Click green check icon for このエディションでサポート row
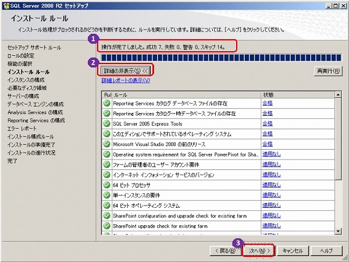 (x=107, y=134)
